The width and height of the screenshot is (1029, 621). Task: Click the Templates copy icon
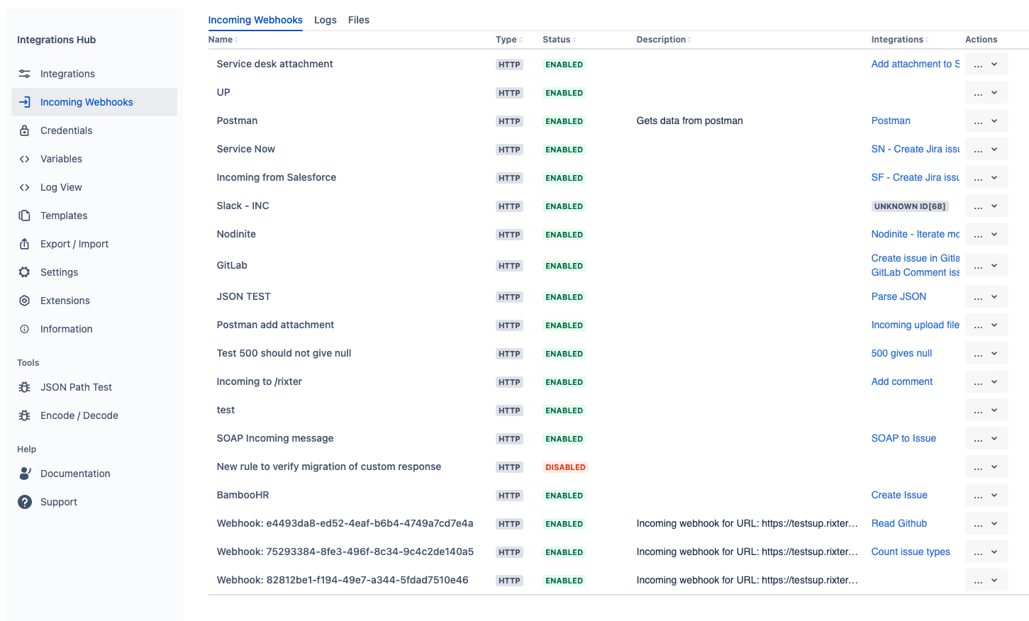coord(25,216)
